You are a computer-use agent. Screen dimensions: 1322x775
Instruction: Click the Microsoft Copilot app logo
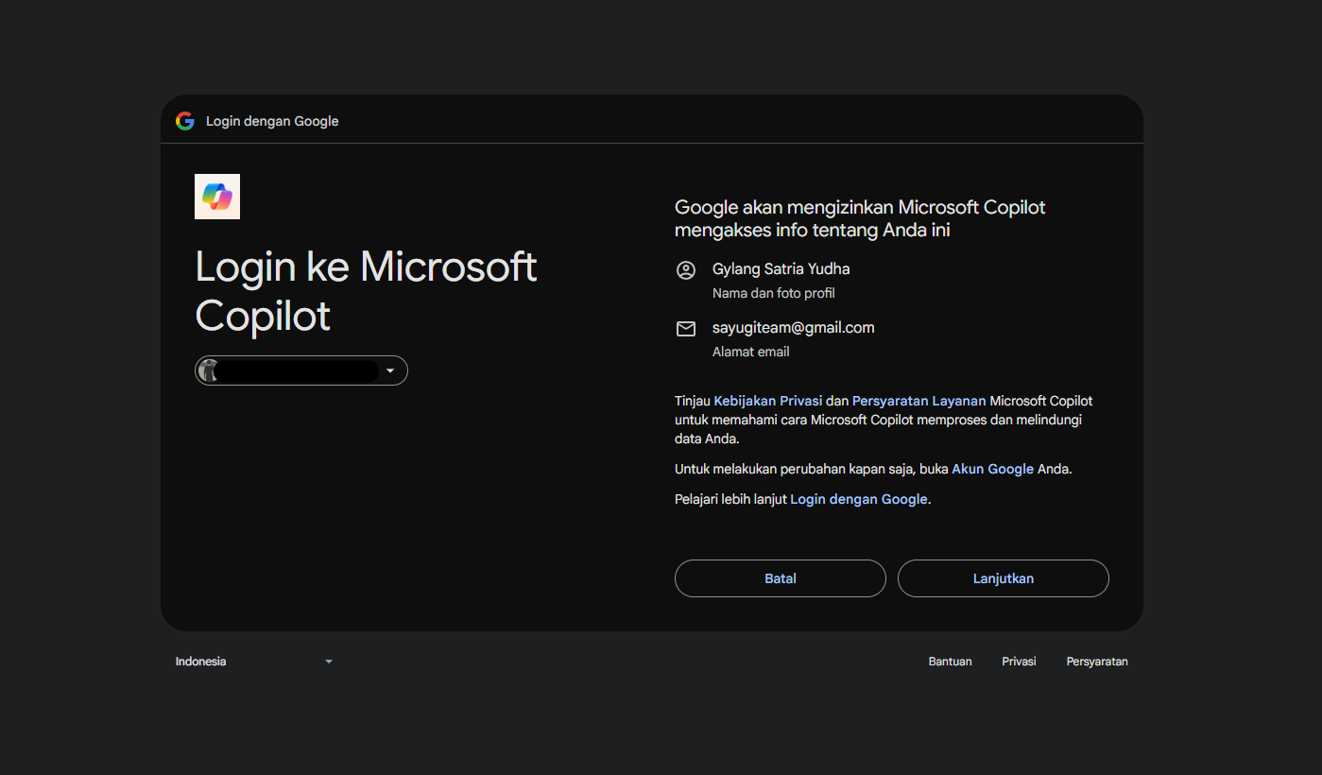click(217, 197)
